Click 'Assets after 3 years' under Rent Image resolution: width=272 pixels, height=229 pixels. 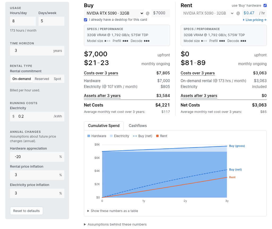[x=199, y=96]
